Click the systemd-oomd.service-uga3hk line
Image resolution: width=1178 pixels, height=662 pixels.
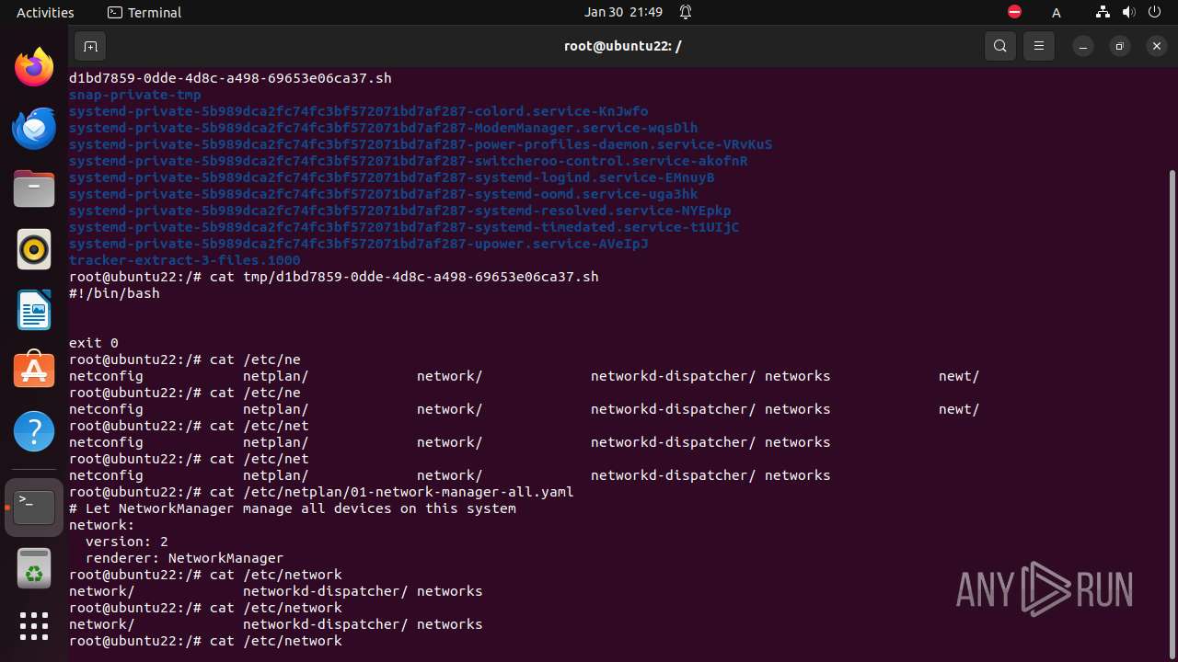point(384,194)
